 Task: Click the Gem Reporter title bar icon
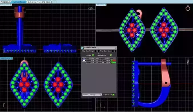click(82, 48)
